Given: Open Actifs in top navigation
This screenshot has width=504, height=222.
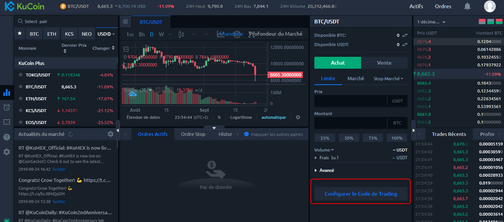Looking at the screenshot, I should click(416, 6).
